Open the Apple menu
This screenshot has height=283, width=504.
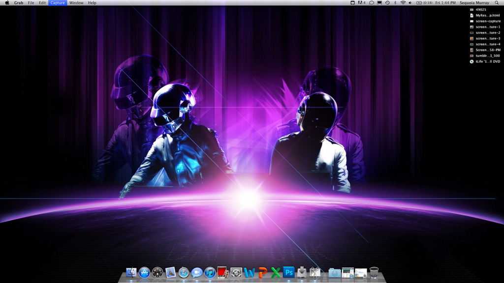[7, 2]
